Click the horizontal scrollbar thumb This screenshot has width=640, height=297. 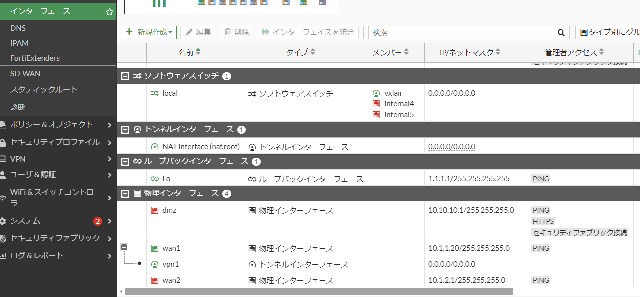(319, 291)
